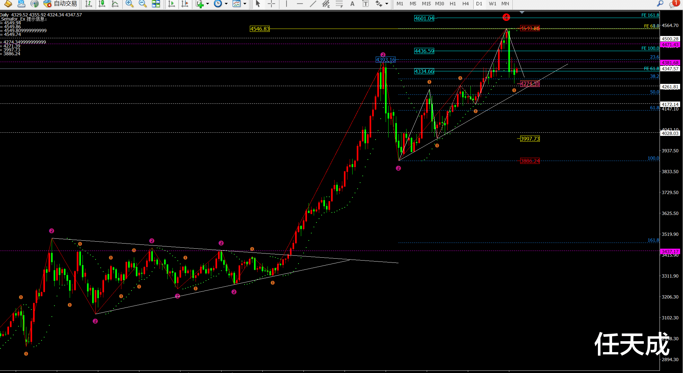Toggle candlestick chart mode
The image size is (683, 373).
click(x=102, y=4)
